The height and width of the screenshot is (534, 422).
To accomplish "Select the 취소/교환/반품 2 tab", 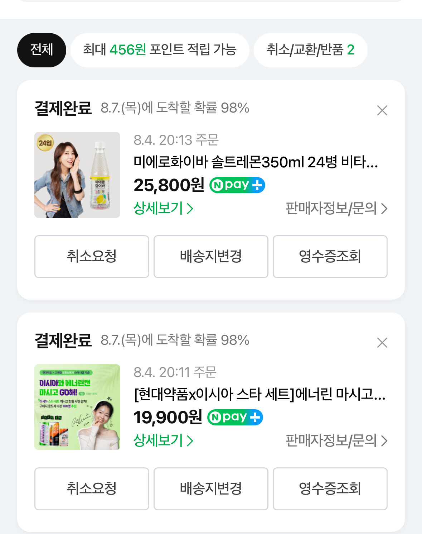I will (310, 50).
